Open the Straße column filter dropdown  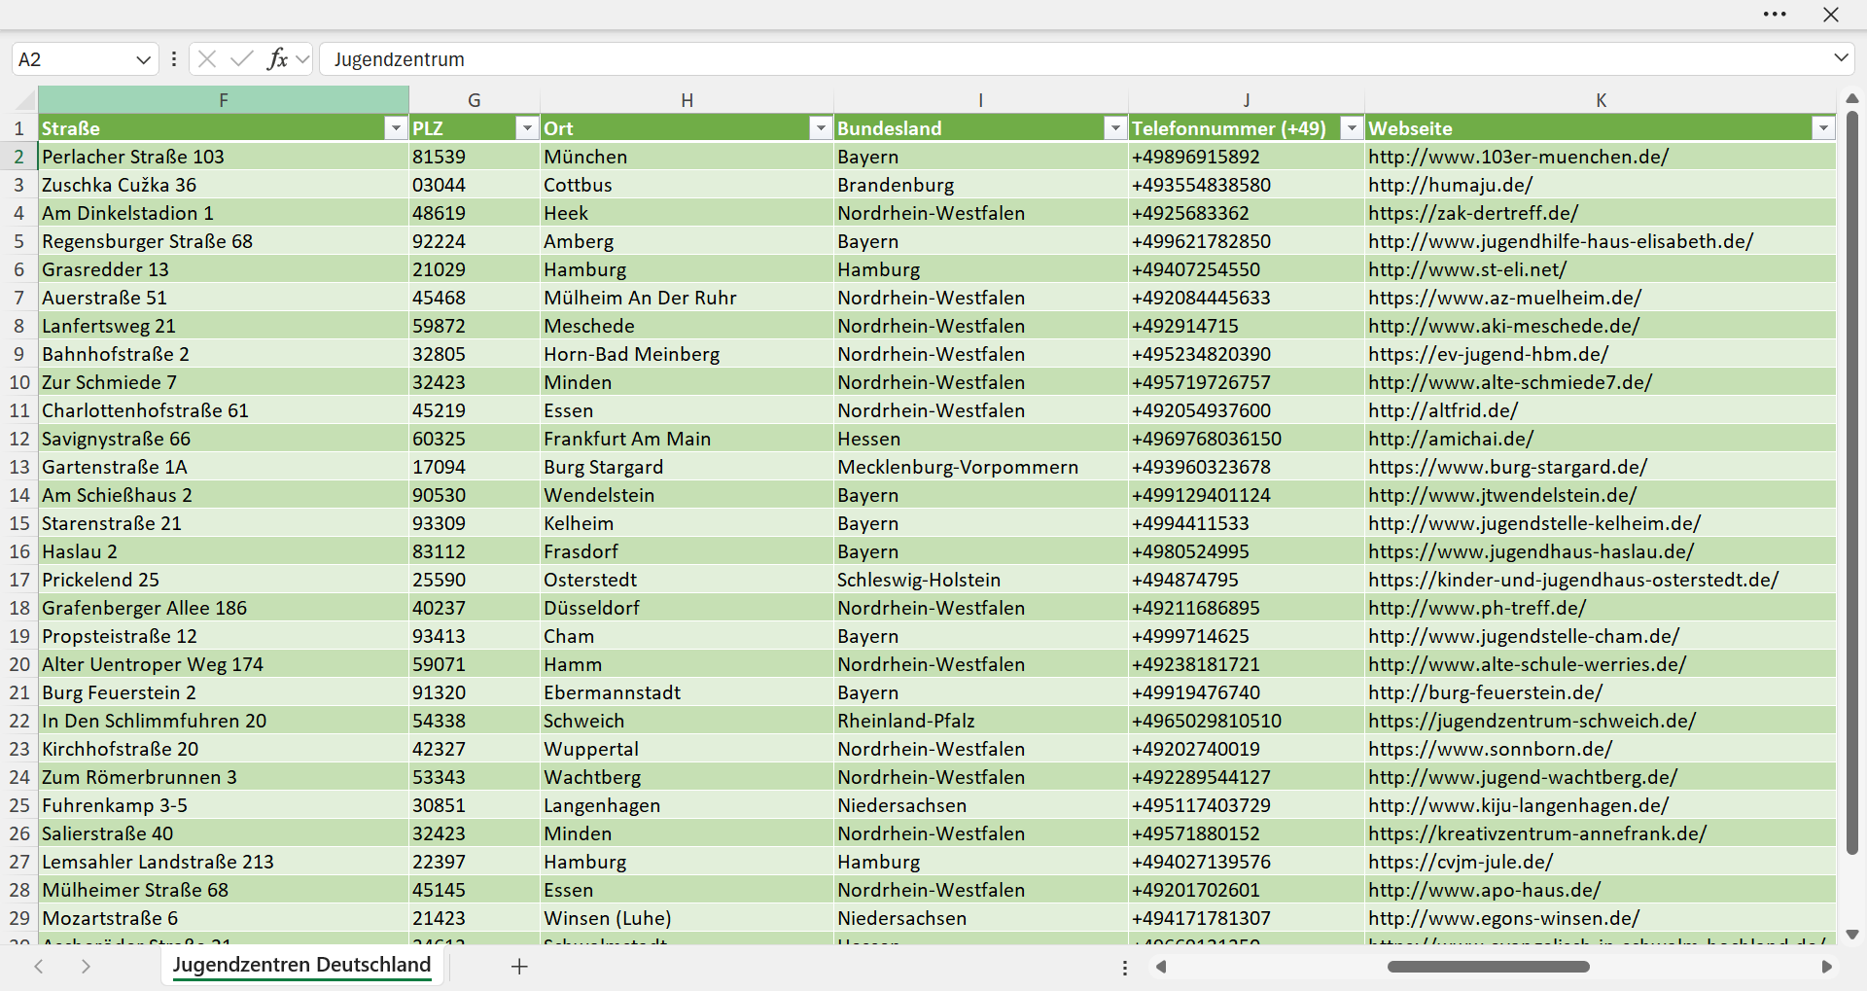tap(396, 128)
